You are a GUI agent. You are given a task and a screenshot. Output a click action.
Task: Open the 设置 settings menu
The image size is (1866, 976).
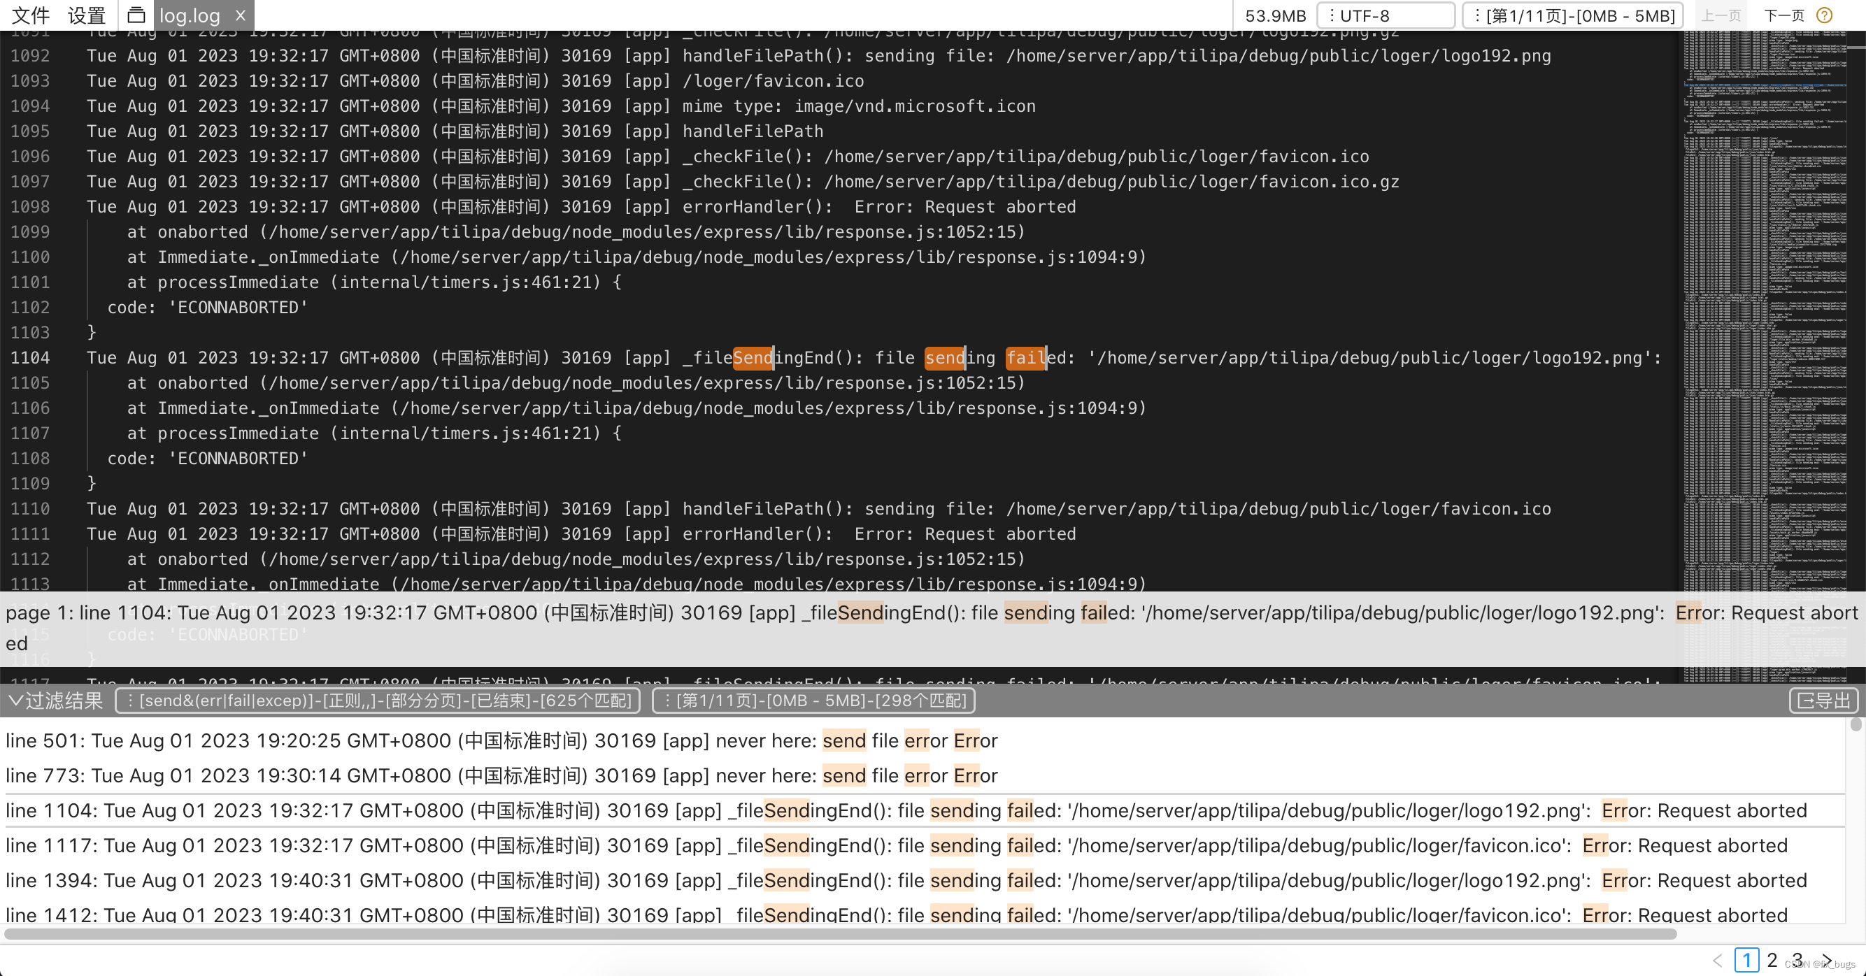[x=86, y=15]
